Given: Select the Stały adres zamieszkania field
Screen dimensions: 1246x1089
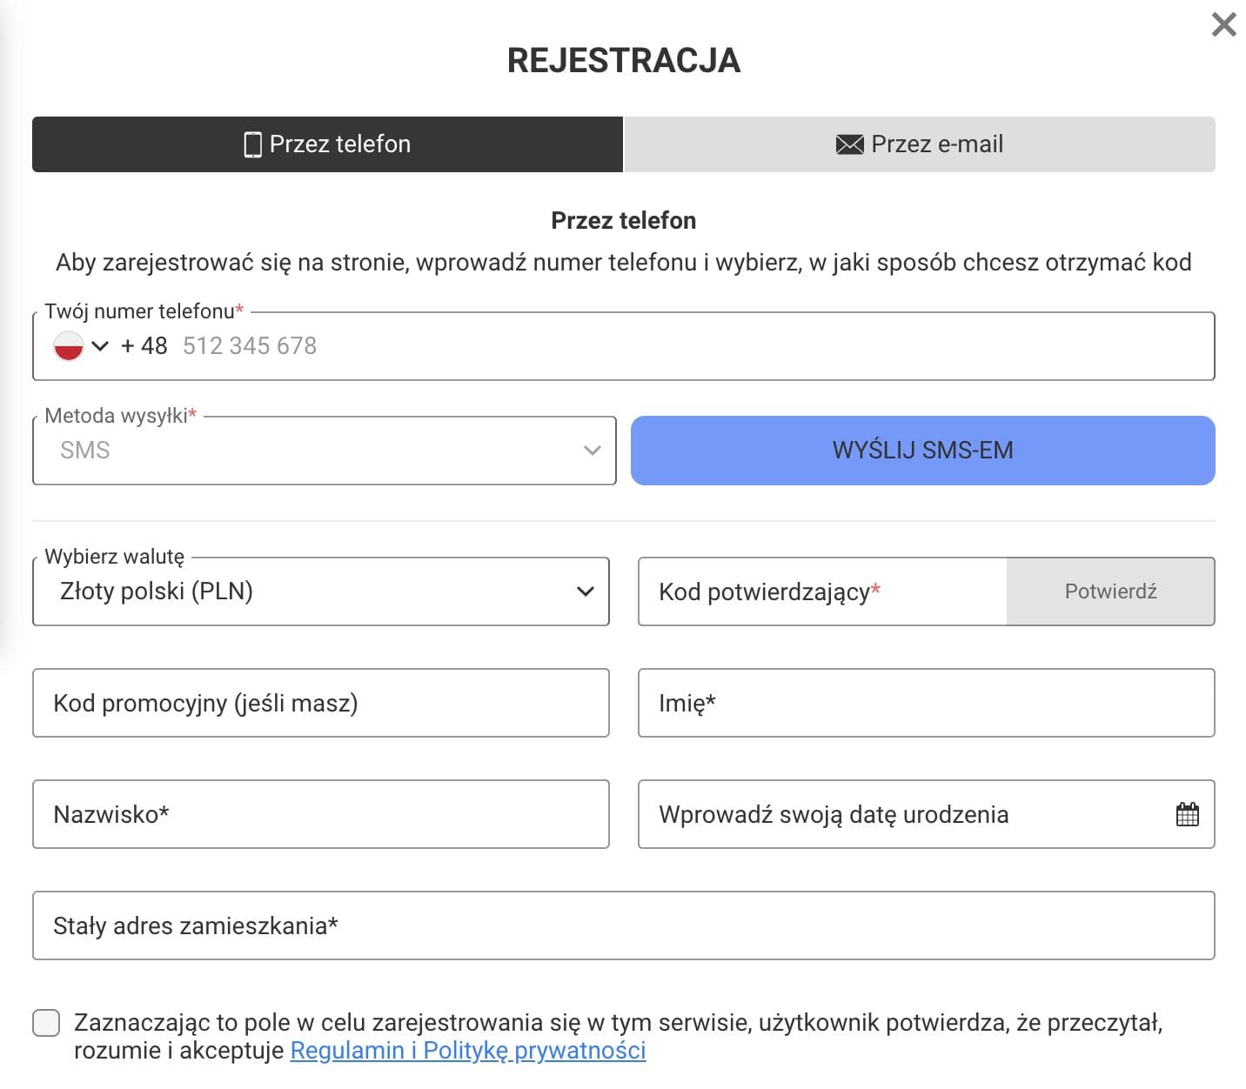Looking at the screenshot, I should click(x=623, y=925).
